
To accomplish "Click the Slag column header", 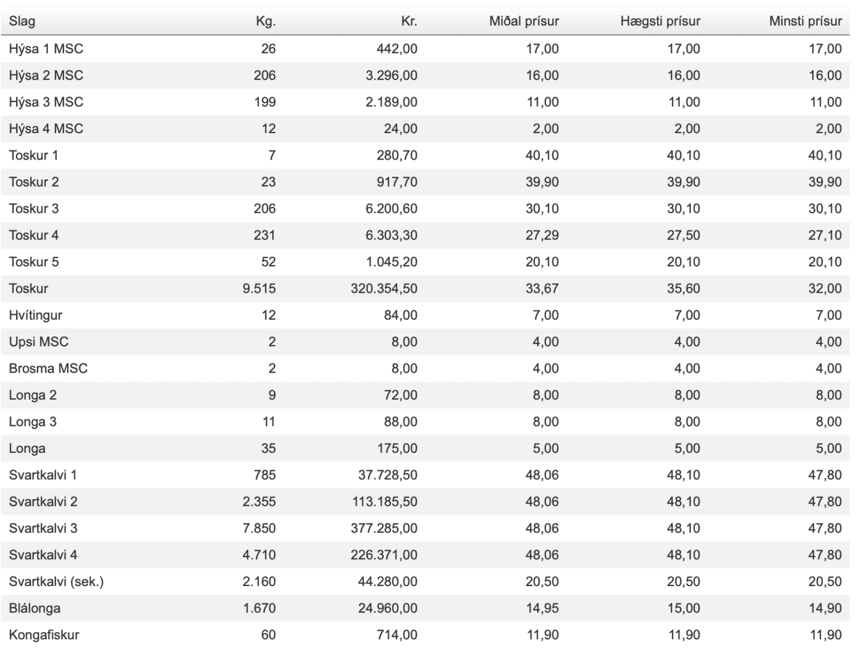I will [x=22, y=22].
